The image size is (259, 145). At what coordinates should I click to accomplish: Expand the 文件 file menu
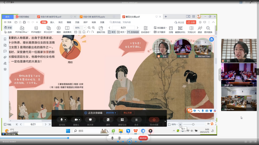click(x=8, y=22)
